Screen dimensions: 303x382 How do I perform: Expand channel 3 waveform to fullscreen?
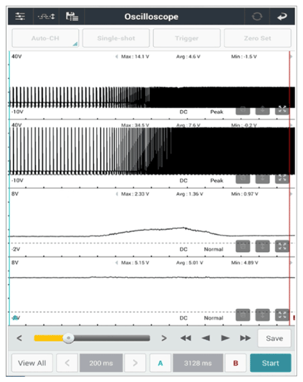click(282, 246)
